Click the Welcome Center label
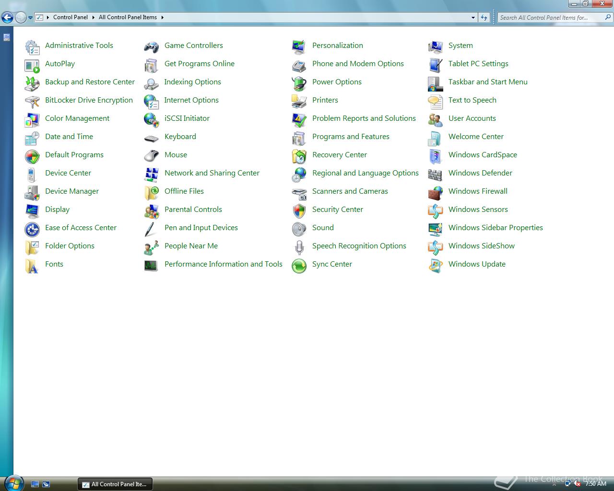Screen dimensions: 614x491 coord(476,137)
